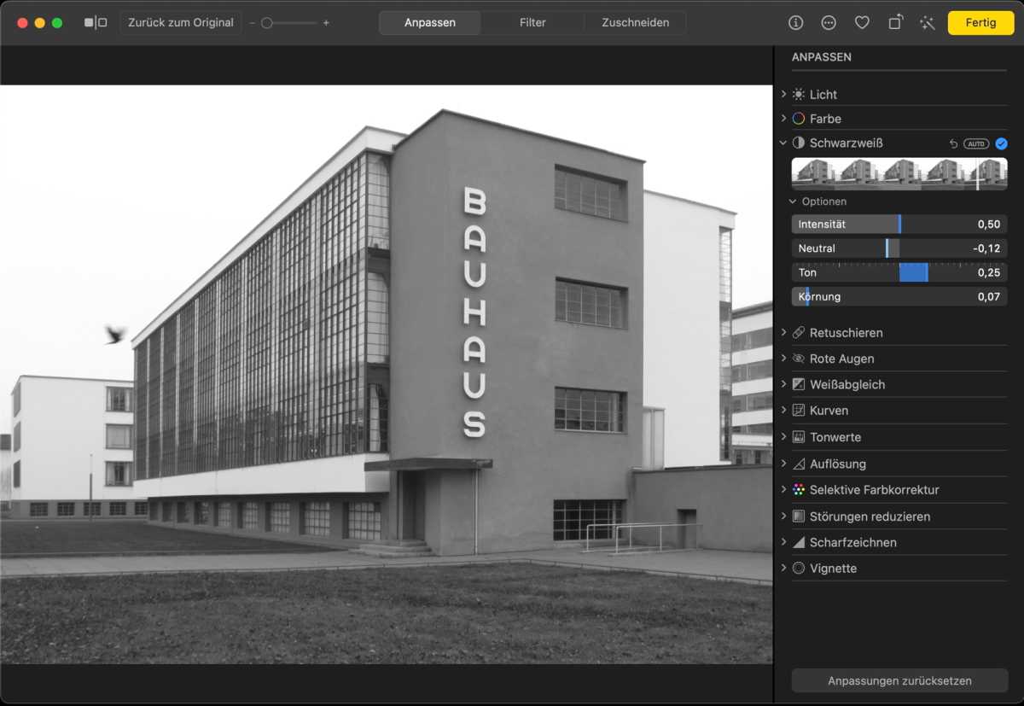Expand the Vignette section chevron
This screenshot has height=706, width=1024.
[783, 568]
